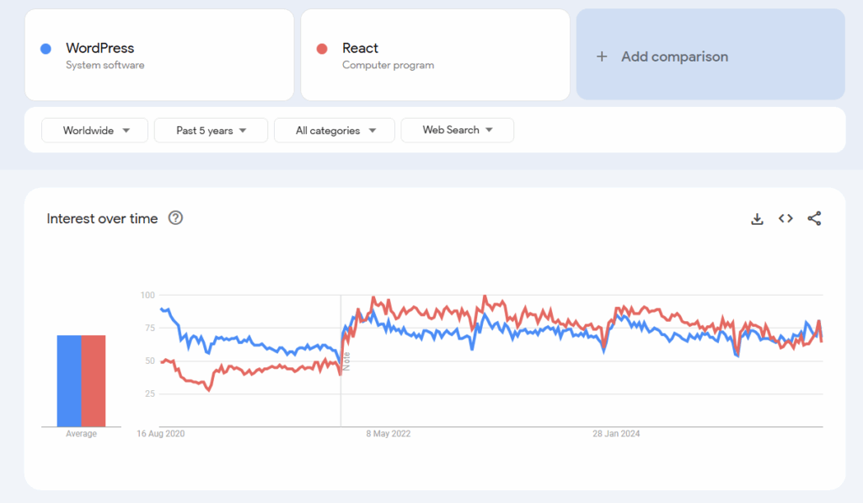Click the 'Interest over time' heading
The image size is (863, 503).
point(102,218)
